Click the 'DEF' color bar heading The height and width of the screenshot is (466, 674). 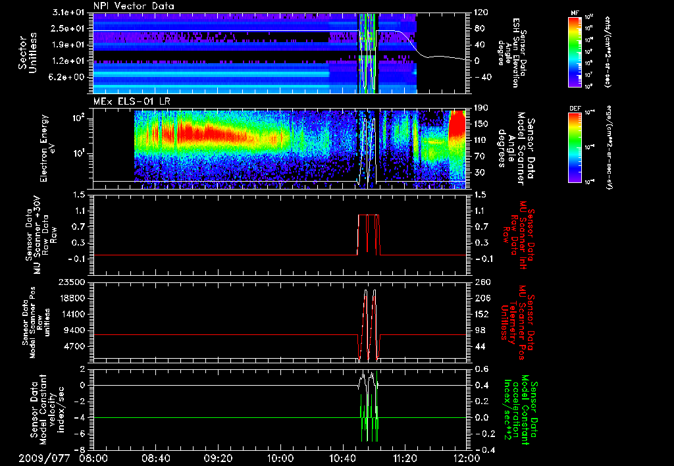575,109
